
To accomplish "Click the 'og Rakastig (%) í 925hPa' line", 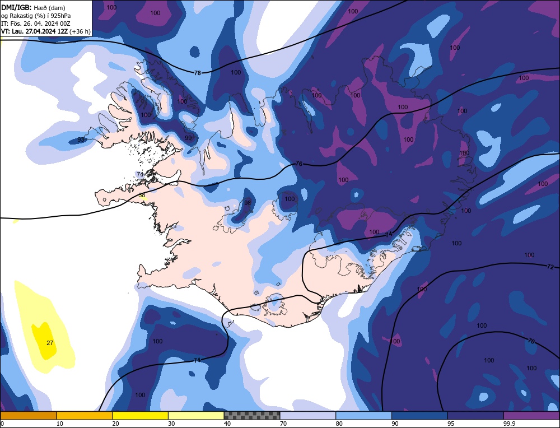I will tap(36, 16).
